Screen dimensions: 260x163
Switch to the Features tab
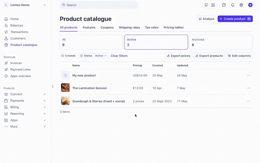89,28
